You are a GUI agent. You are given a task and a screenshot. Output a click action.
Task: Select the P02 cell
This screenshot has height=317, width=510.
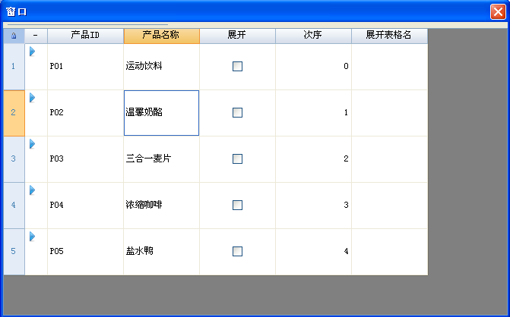pyautogui.click(x=86, y=113)
